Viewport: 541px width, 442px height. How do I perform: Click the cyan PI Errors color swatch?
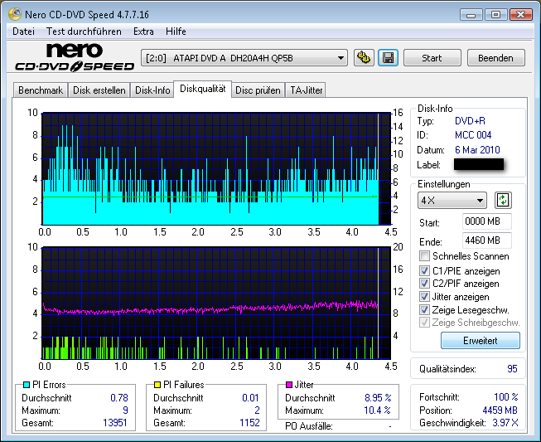[x=27, y=385]
